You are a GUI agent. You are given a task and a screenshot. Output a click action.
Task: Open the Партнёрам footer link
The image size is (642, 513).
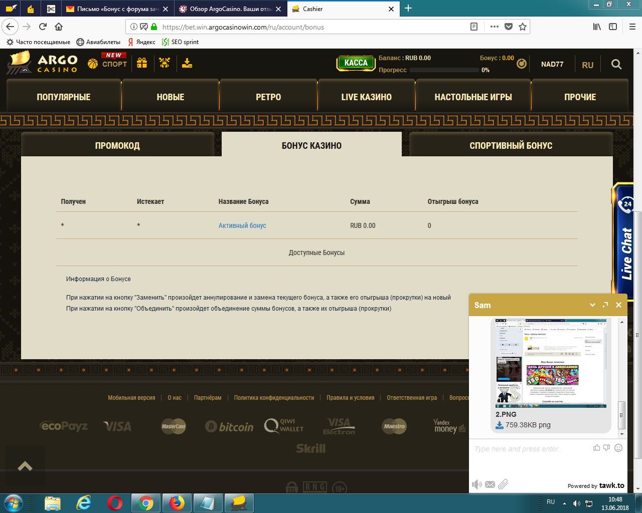(208, 398)
